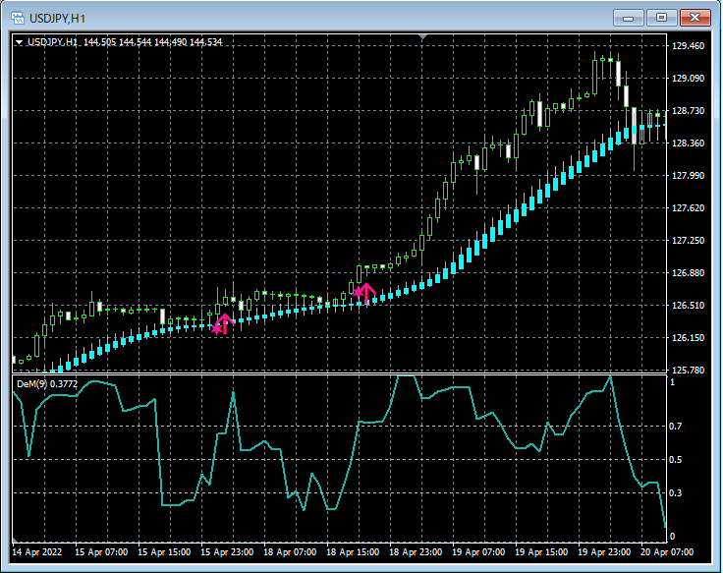The height and width of the screenshot is (573, 723).
Task: Click the pink arrow signal near 18 Apr 15:00
Action: [366, 293]
